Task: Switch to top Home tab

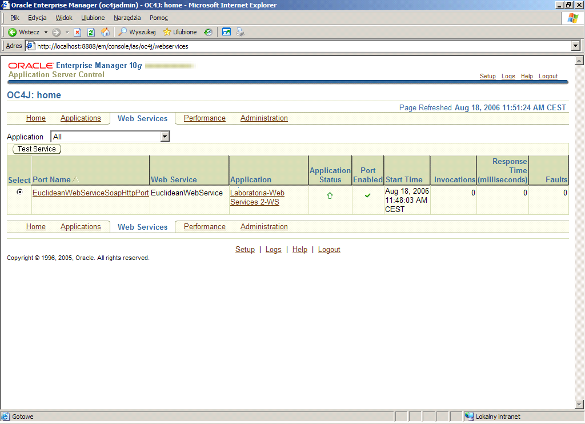Action: (x=36, y=118)
